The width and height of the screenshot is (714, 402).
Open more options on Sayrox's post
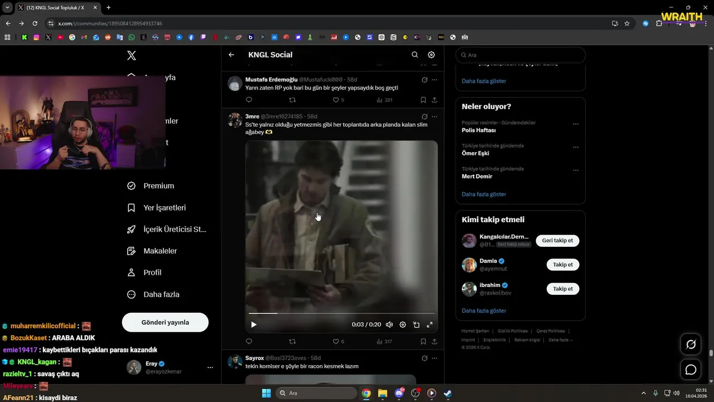pos(435,358)
